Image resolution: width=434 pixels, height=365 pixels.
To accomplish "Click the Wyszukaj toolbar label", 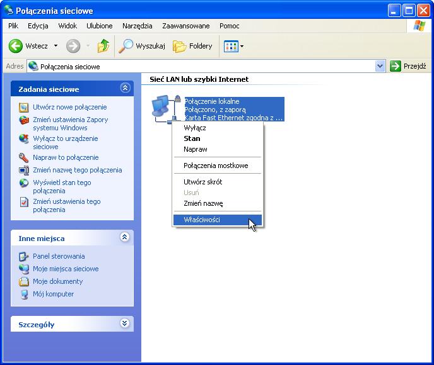I will (x=150, y=46).
